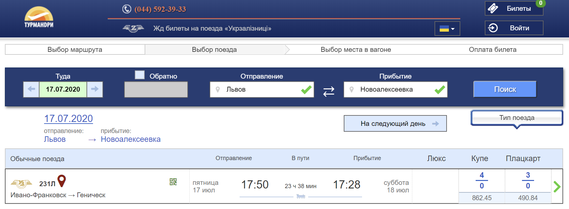Screen dimensions: 569x209
Task: Expand the Тип поезда filter
Action: pyautogui.click(x=517, y=118)
